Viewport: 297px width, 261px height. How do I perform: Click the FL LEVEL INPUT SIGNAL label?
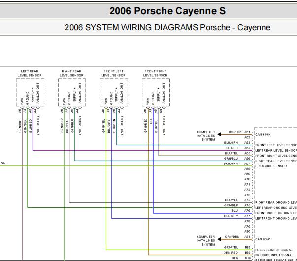coord(274,250)
